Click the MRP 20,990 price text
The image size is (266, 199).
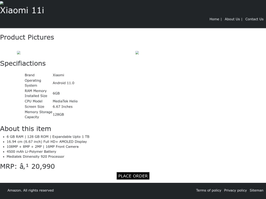pos(28,167)
